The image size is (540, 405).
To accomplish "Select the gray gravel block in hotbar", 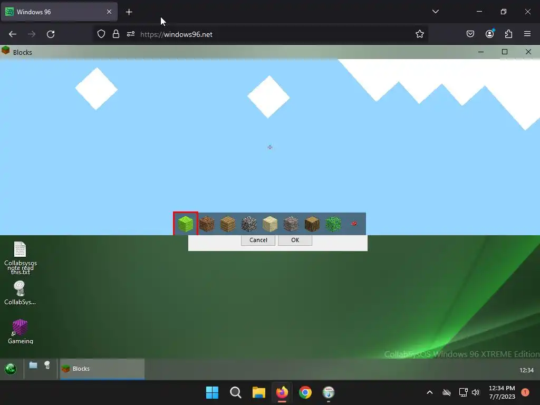I will coord(291,224).
